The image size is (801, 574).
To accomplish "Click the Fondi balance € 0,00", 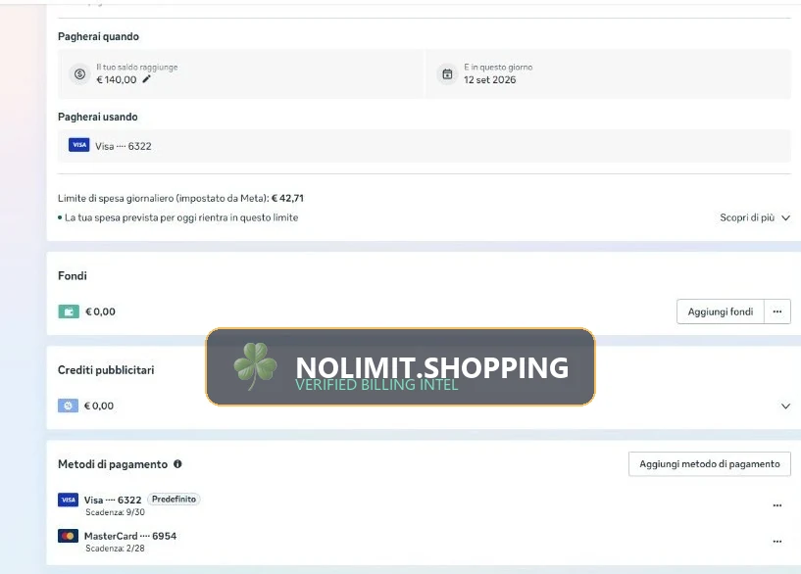I will click(100, 311).
